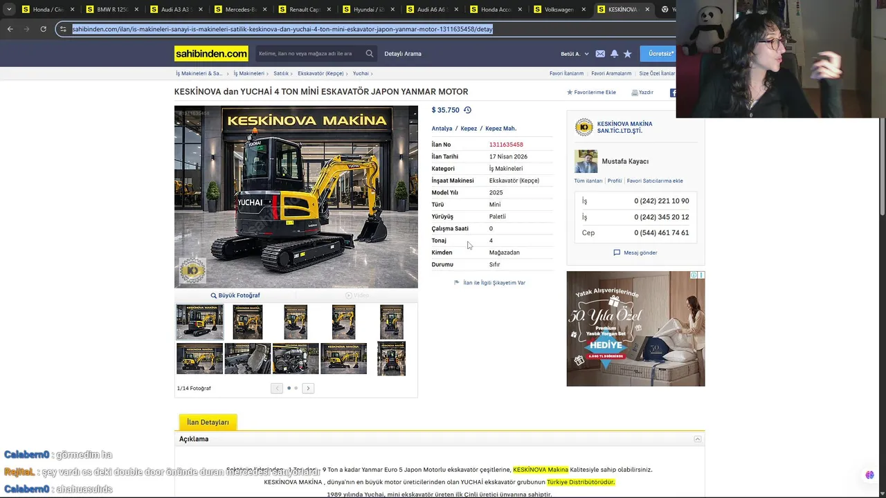The width and height of the screenshot is (886, 498).
Task: Click the price history clock icon
Action: pos(467,110)
